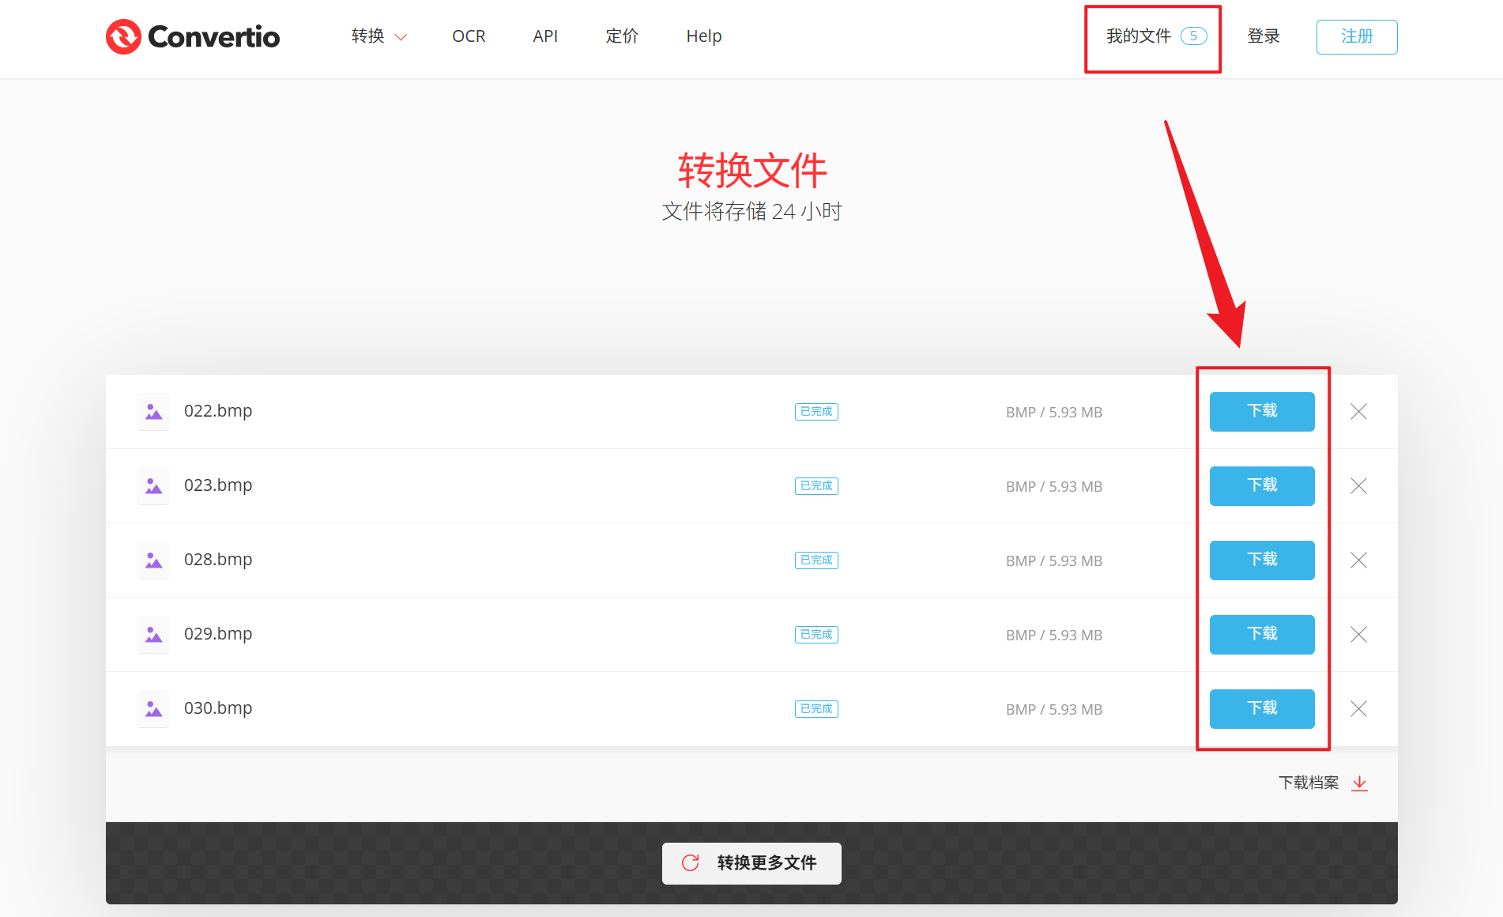This screenshot has height=917, width=1503.
Task: Click the Convertio logo
Action: 192,36
